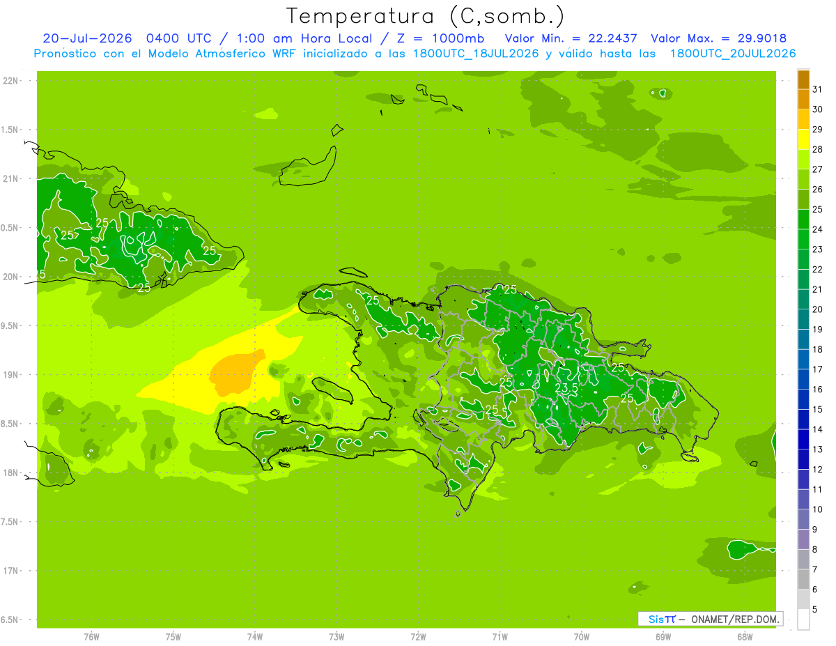Image resolution: width=836 pixels, height=646 pixels.
Task: Click the "23.5" contour label on the map
Action: pyautogui.click(x=566, y=388)
